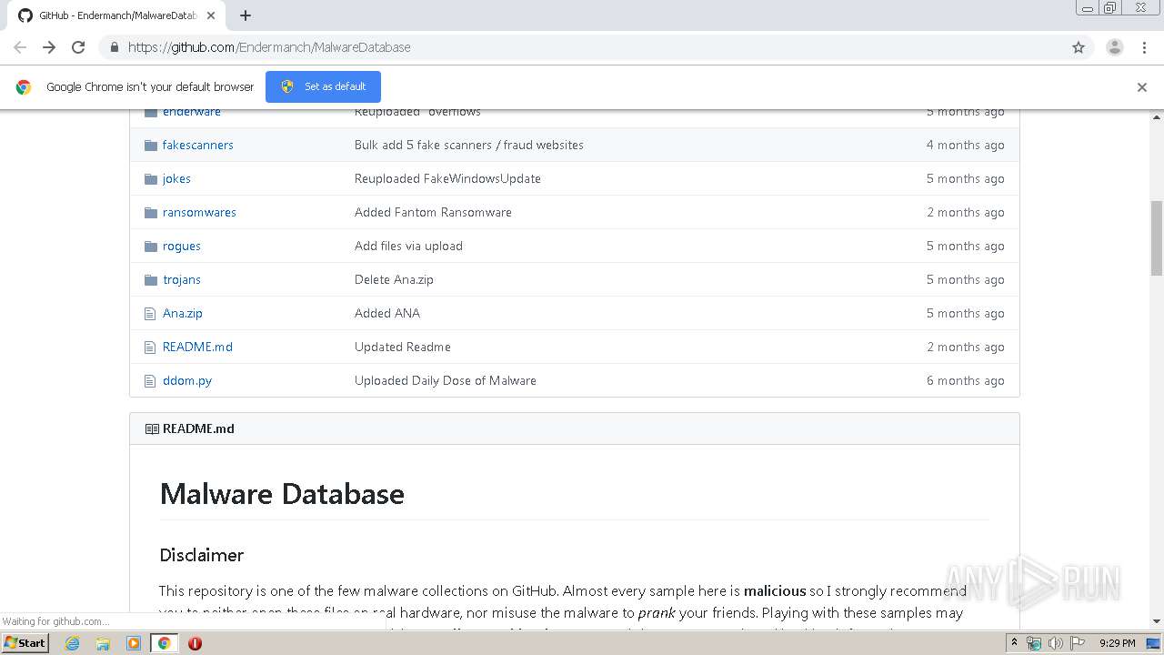The height and width of the screenshot is (655, 1164).
Task: Open commit 'Updated Readme' message
Action: [x=403, y=347]
